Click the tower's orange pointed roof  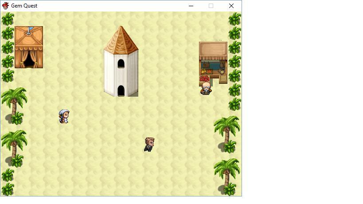tap(121, 40)
